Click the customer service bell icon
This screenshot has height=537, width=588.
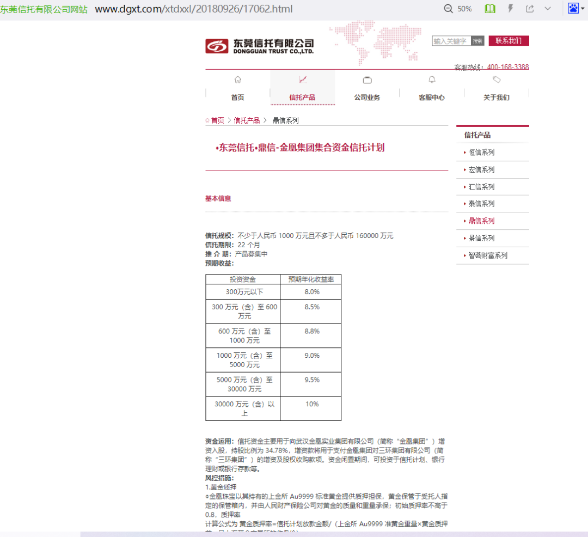point(432,80)
